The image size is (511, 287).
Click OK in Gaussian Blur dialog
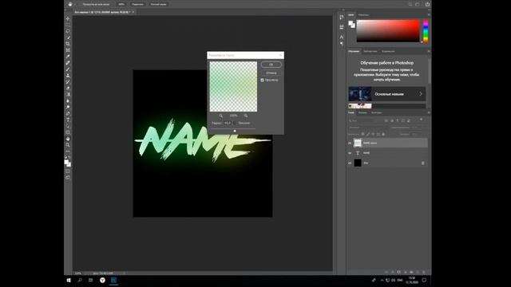coord(271,65)
